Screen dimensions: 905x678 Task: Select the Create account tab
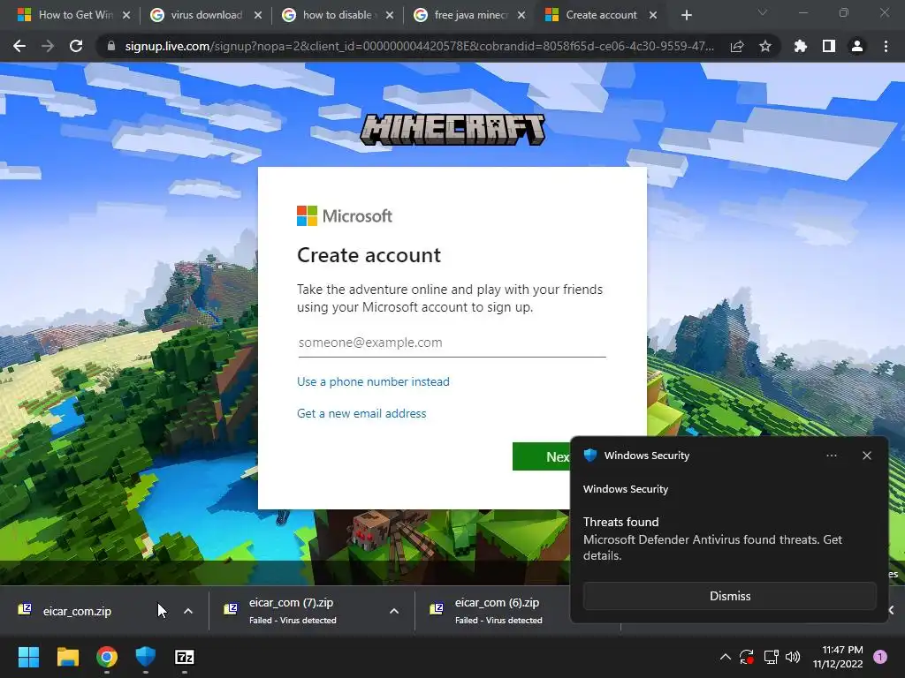click(601, 15)
